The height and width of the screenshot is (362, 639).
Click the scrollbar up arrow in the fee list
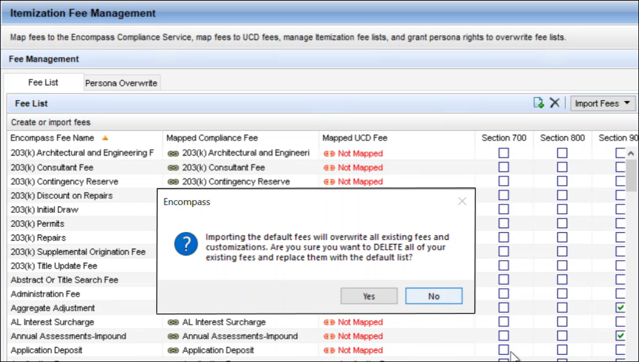click(630, 153)
